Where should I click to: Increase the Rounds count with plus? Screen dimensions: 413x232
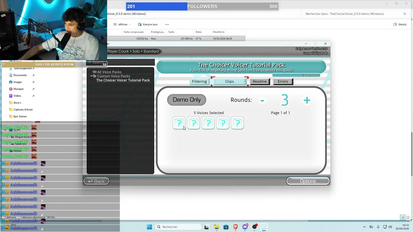(307, 101)
